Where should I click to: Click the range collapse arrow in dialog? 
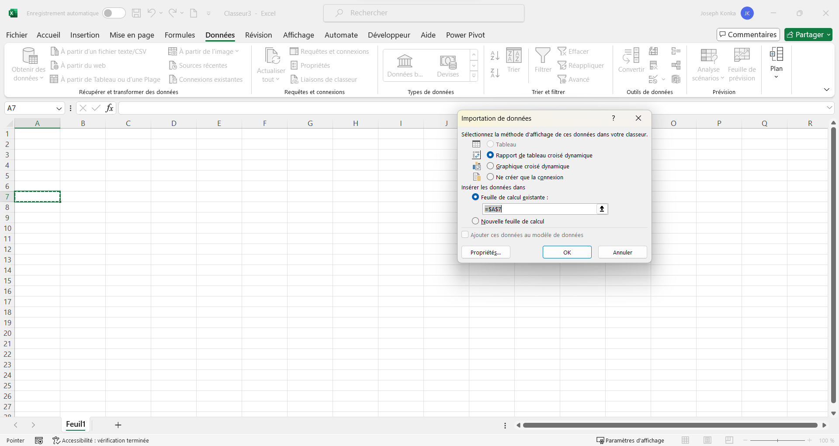coord(602,209)
